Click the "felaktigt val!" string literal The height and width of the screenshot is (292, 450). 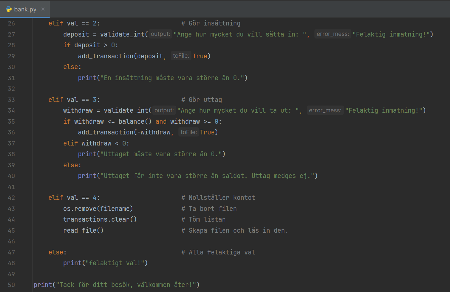coord(115,263)
